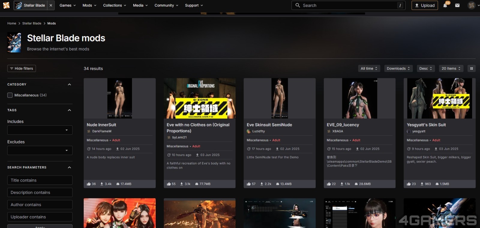Click clock icon on EVE_09_lucency card
The width and height of the screenshot is (480, 228).
coord(329,149)
